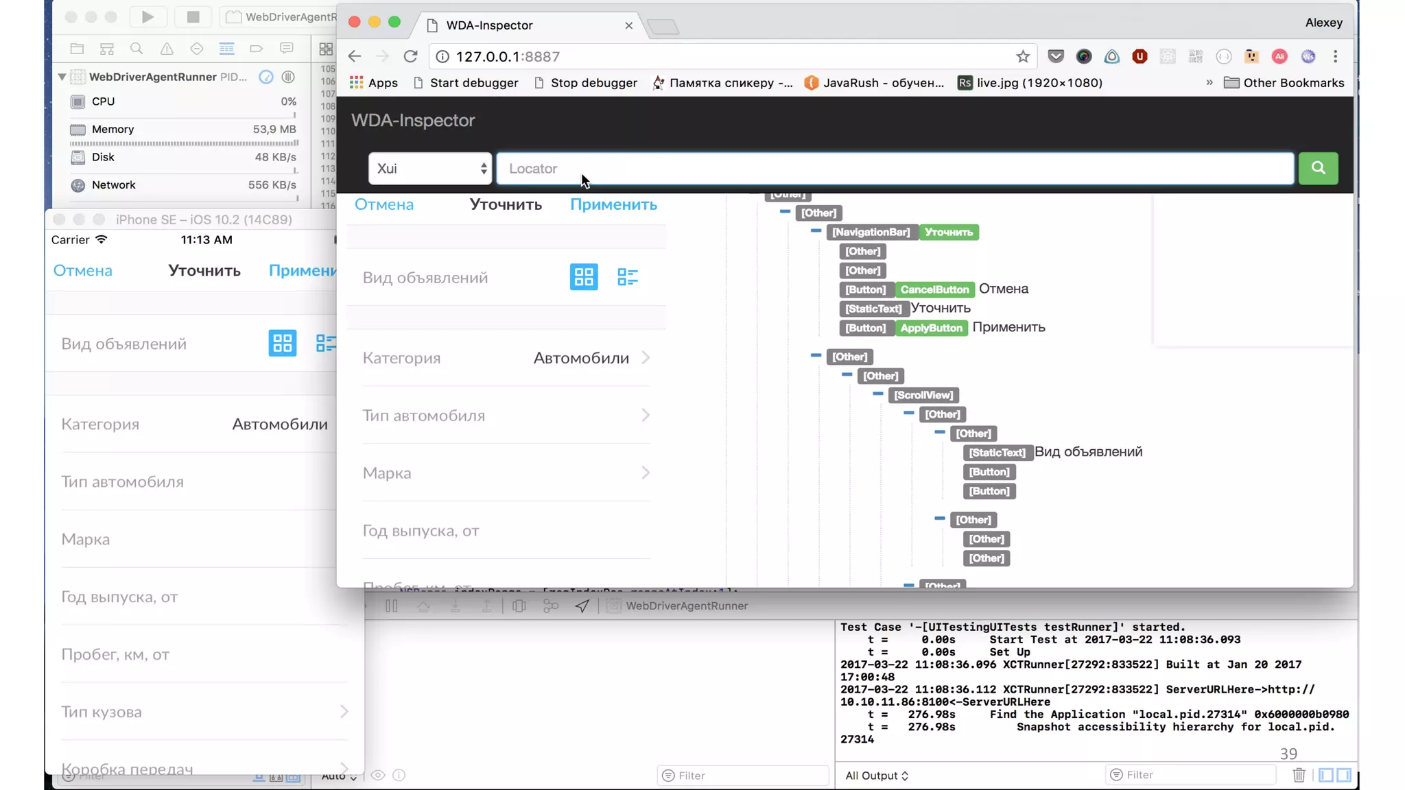Pause the debugger execution
The width and height of the screenshot is (1405, 790).
[x=391, y=606]
